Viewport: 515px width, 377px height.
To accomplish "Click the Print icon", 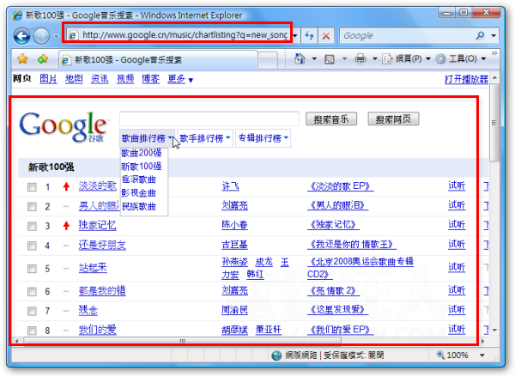I will pyautogui.click(x=360, y=59).
